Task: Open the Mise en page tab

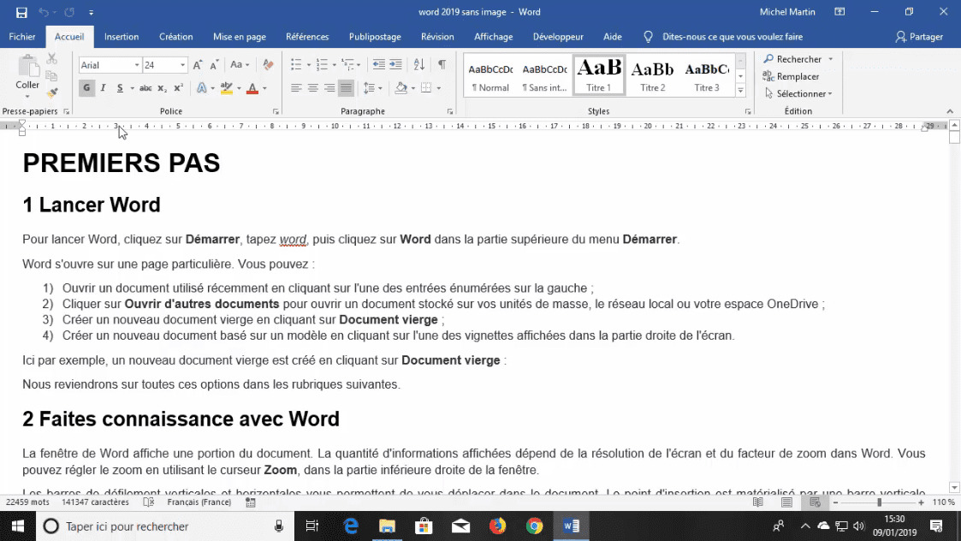Action: (x=240, y=37)
